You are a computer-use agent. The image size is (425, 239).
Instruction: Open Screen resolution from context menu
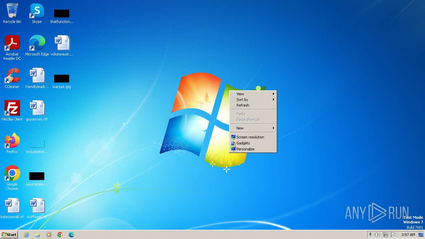(253, 137)
